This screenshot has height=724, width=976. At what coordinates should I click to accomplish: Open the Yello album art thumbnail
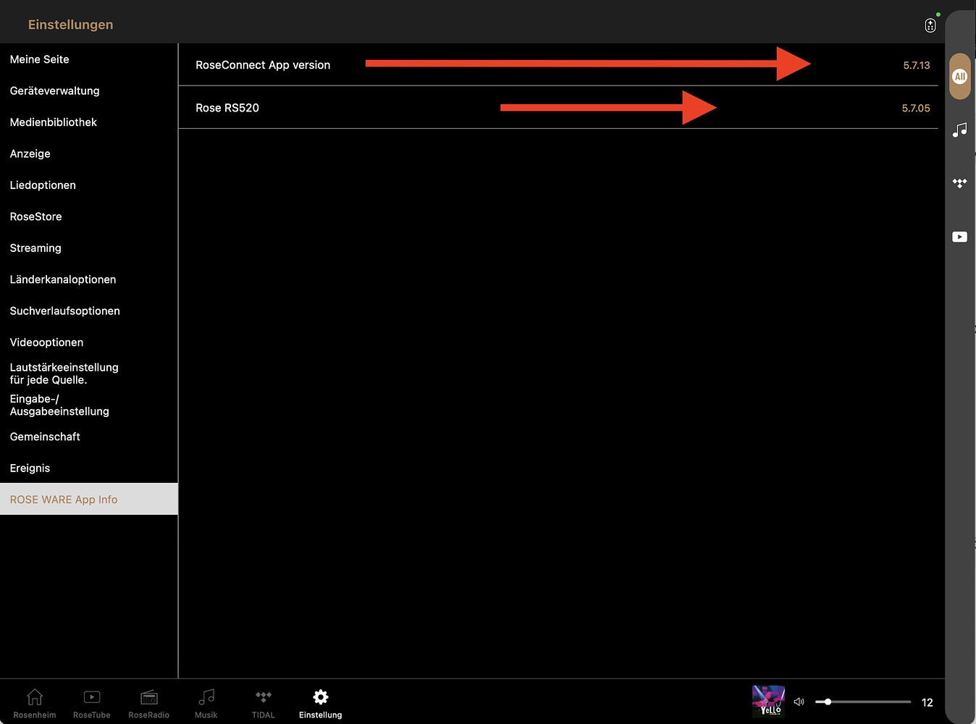click(x=768, y=701)
